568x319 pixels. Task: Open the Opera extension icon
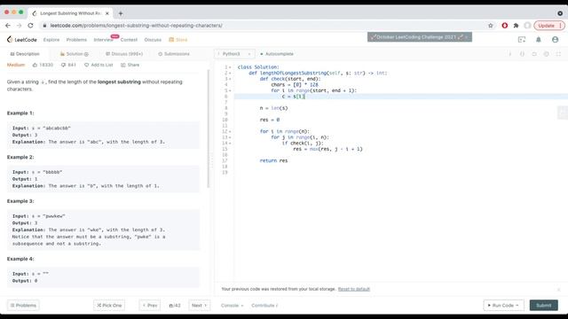pyautogui.click(x=505, y=26)
